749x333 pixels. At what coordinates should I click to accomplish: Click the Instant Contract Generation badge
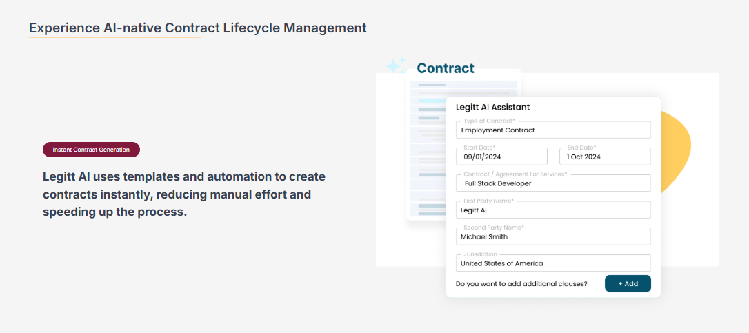point(91,150)
